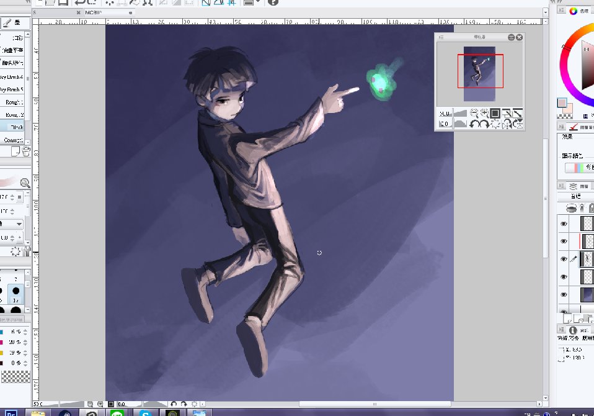Click the canvas horizontal scrollbar

pos(375,404)
